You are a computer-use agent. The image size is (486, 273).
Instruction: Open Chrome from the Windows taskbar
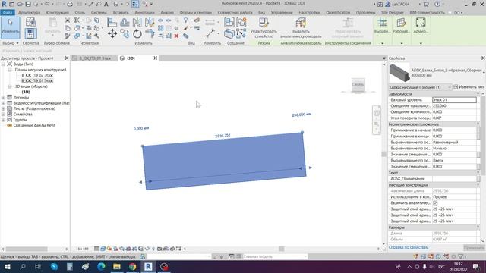(132, 266)
